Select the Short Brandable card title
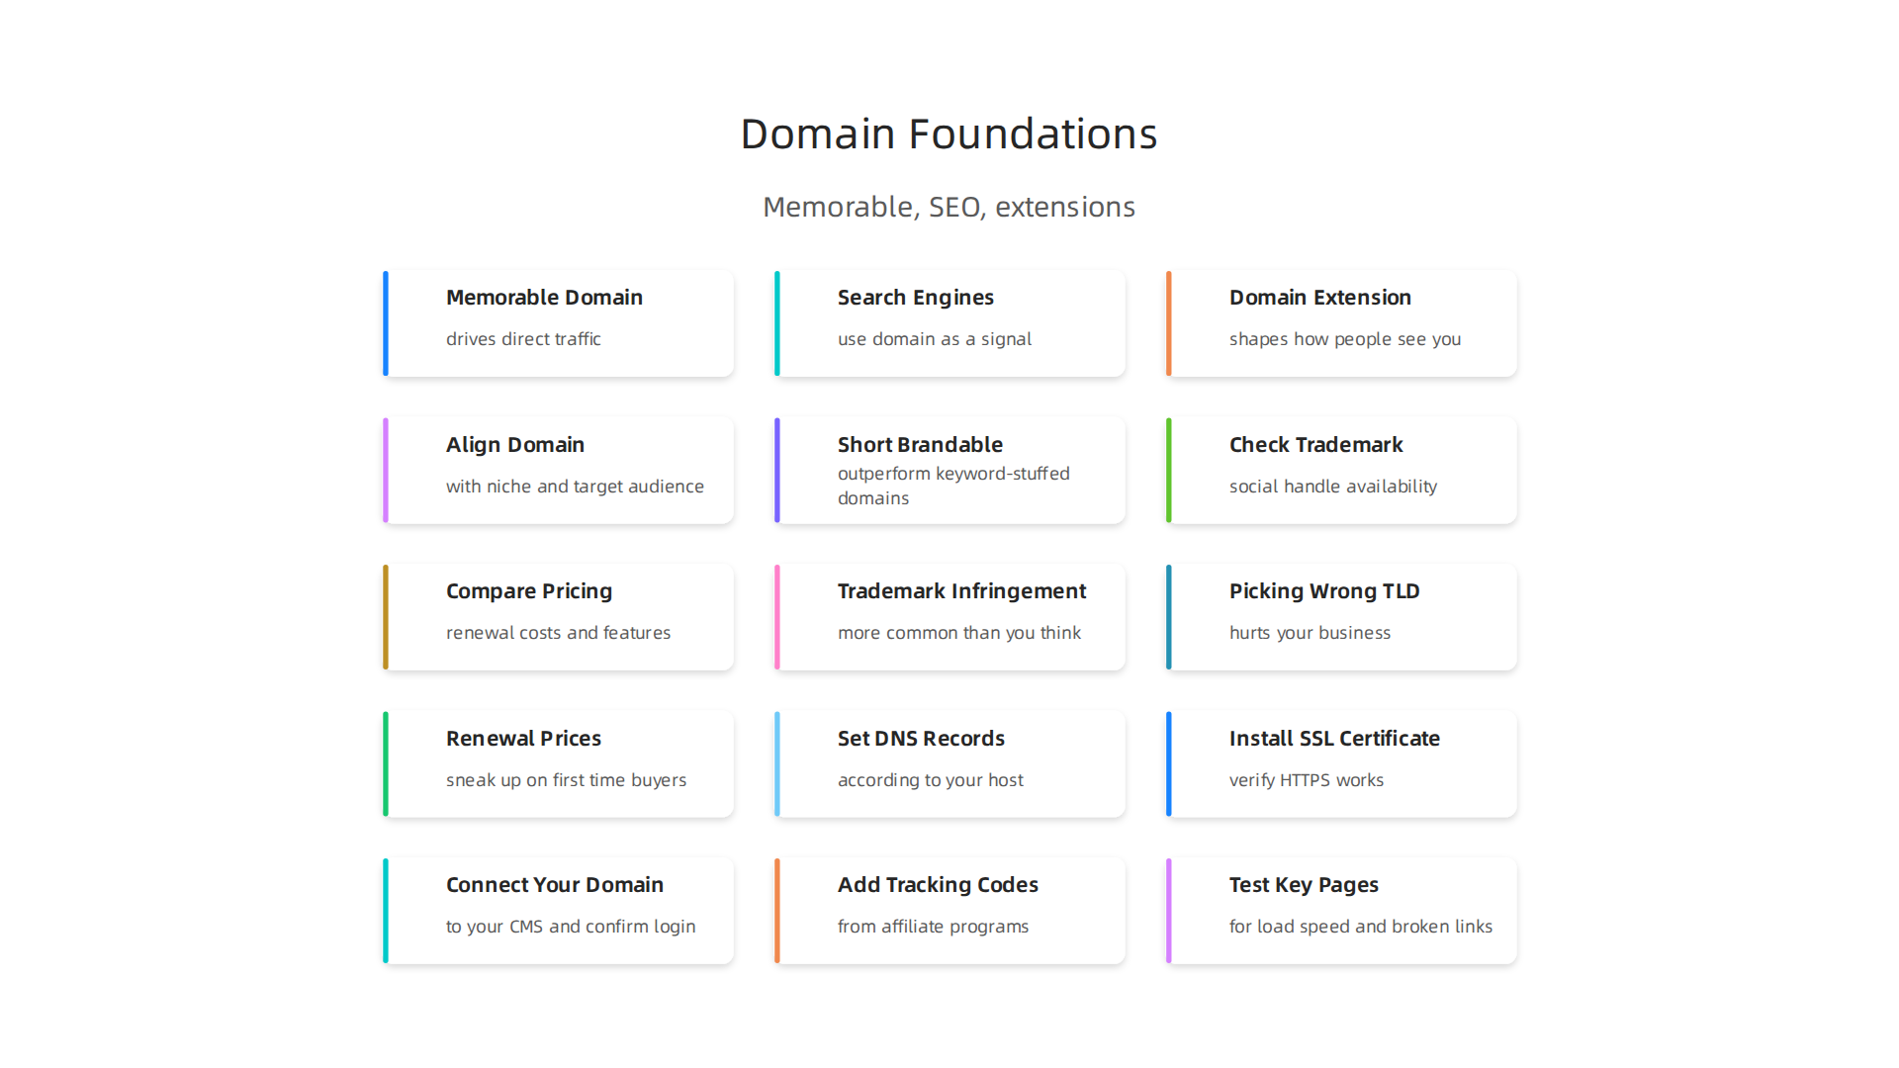This screenshot has height=1068, width=1899. (x=920, y=445)
